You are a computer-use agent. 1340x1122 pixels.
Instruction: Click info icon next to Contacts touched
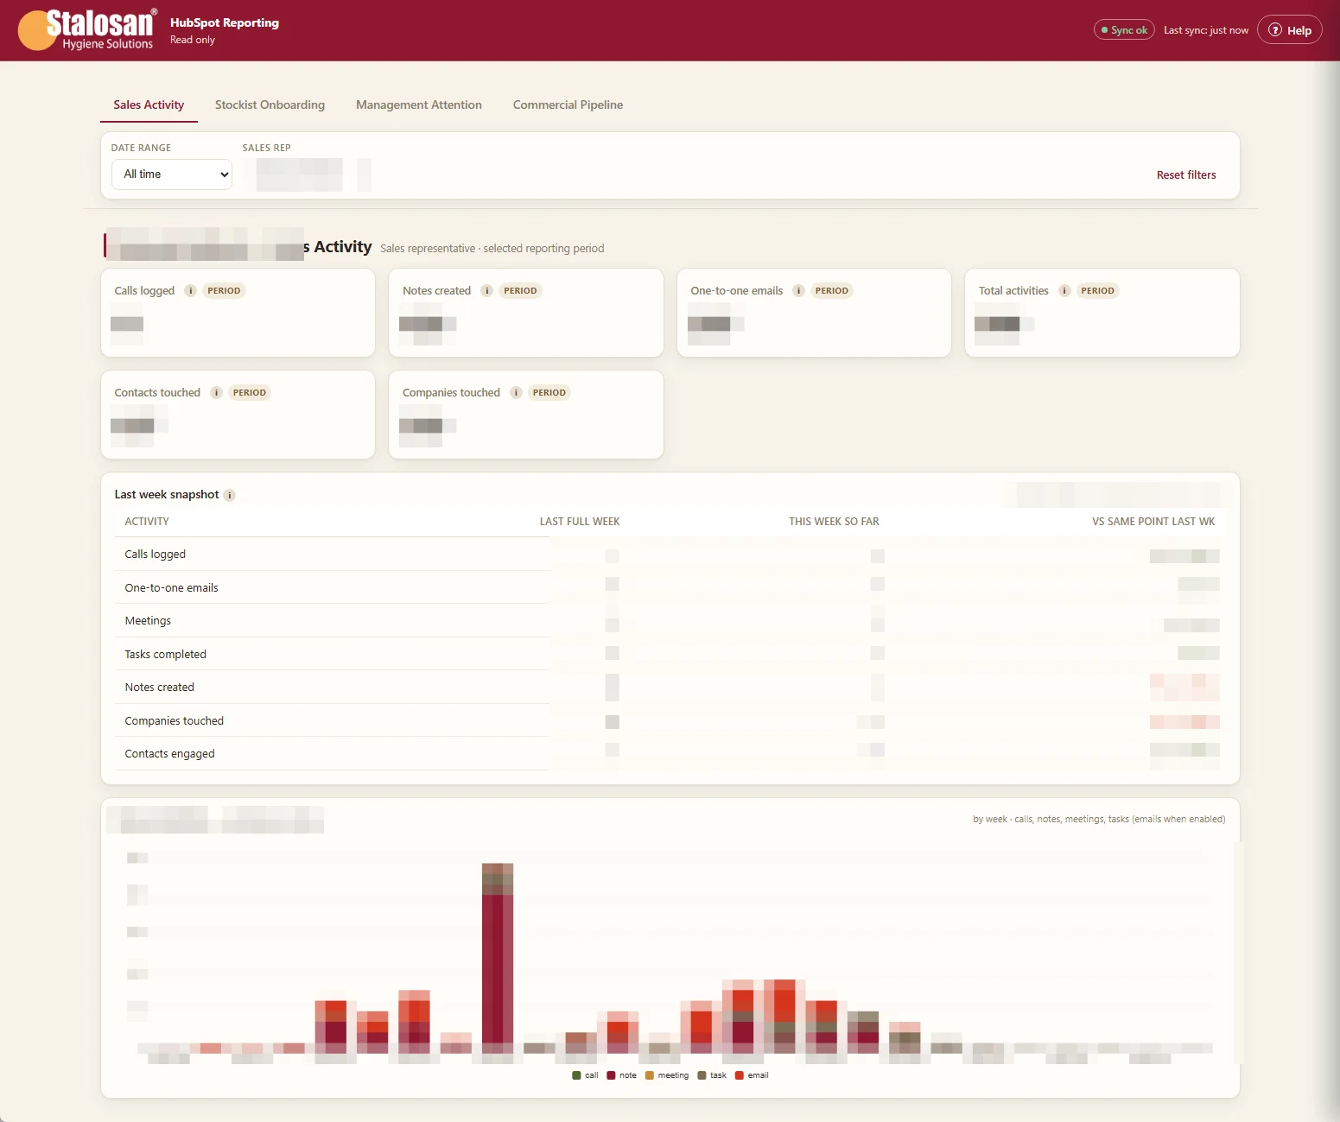(x=217, y=393)
